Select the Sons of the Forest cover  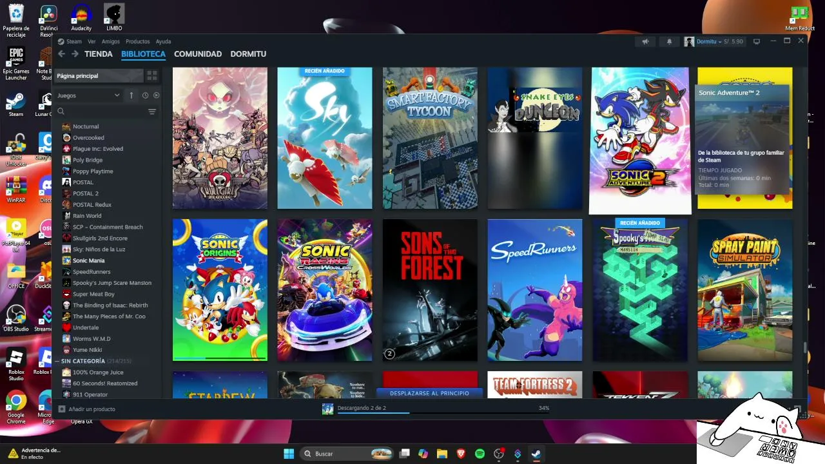[x=430, y=290]
